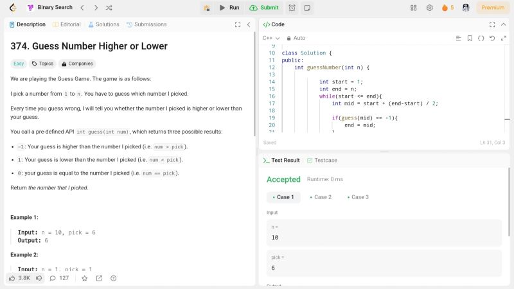Click the Auto lock indicator
The image size is (514, 289).
point(296,38)
